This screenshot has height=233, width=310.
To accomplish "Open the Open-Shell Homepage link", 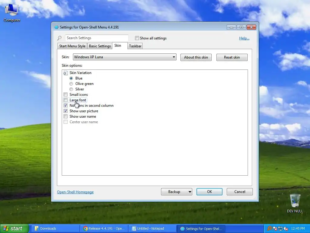I will tap(75, 192).
